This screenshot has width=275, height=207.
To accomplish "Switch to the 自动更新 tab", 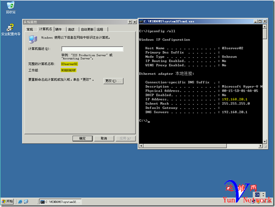I will click(87, 29).
